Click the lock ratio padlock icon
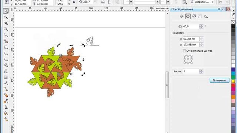The width and height of the screenshot is (237, 133). (x=74, y=2)
